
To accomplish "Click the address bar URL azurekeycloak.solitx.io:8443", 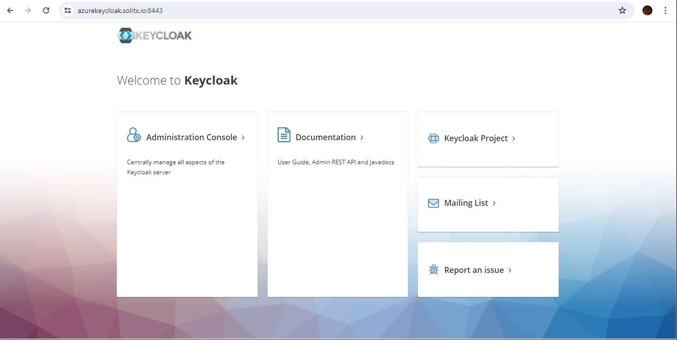I will tap(120, 11).
